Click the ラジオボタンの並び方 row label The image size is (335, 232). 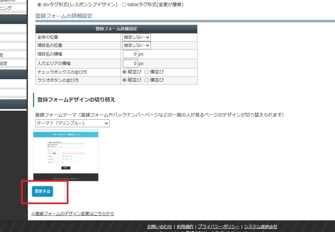58,80
